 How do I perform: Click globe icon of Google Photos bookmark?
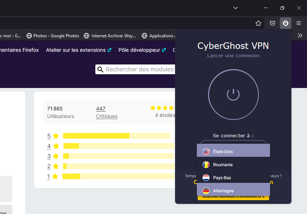29,36
